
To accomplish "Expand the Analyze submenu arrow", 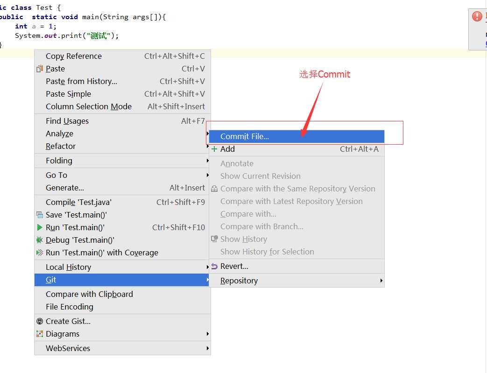I will [207, 134].
